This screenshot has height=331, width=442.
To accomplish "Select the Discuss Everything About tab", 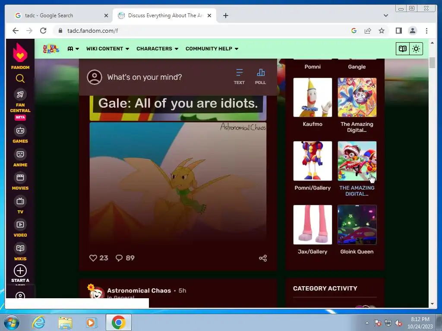I will (x=164, y=16).
